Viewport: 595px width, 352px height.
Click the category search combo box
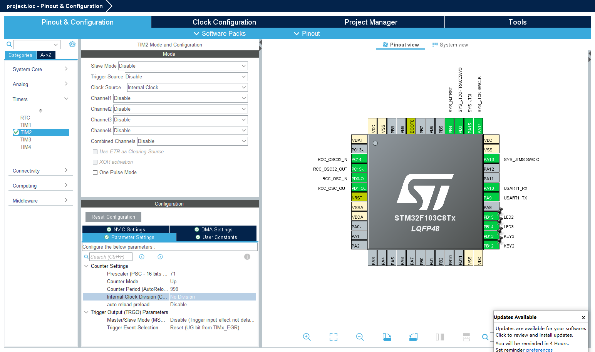[x=37, y=45]
